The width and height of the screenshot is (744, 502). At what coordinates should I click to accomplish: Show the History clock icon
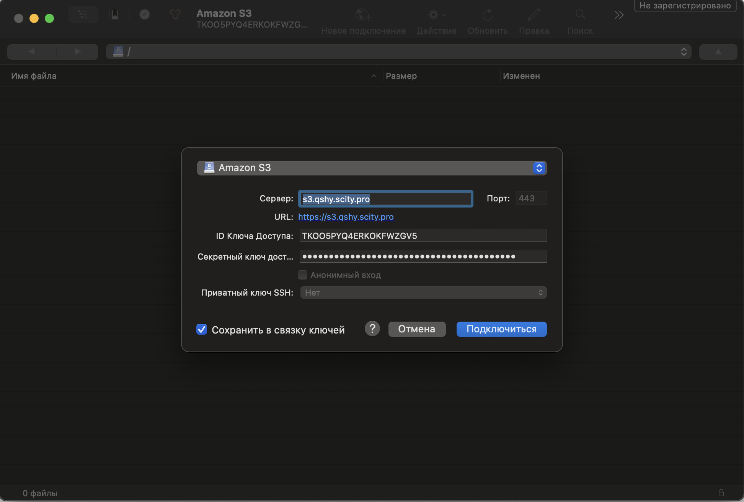(x=144, y=15)
